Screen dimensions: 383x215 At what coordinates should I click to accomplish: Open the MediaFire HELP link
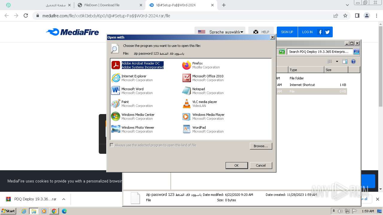click(x=261, y=32)
